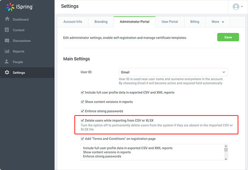Expand the More tab dropdown
This screenshot has height=170, width=248.
pos(218,22)
